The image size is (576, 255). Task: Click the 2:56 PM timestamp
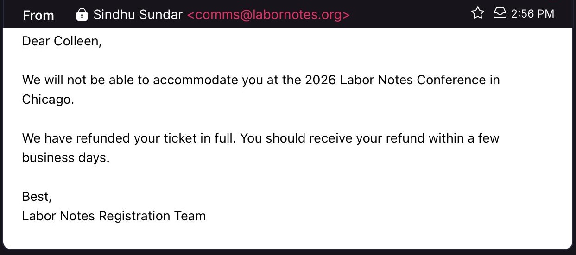[x=532, y=14]
